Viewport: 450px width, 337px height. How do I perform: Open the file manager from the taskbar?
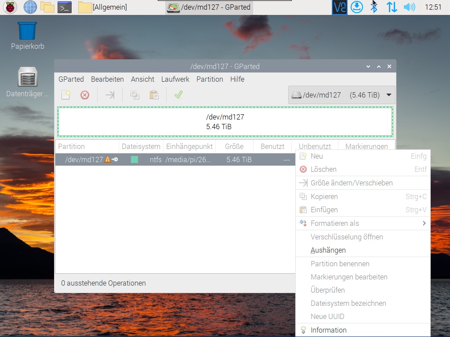47,7
